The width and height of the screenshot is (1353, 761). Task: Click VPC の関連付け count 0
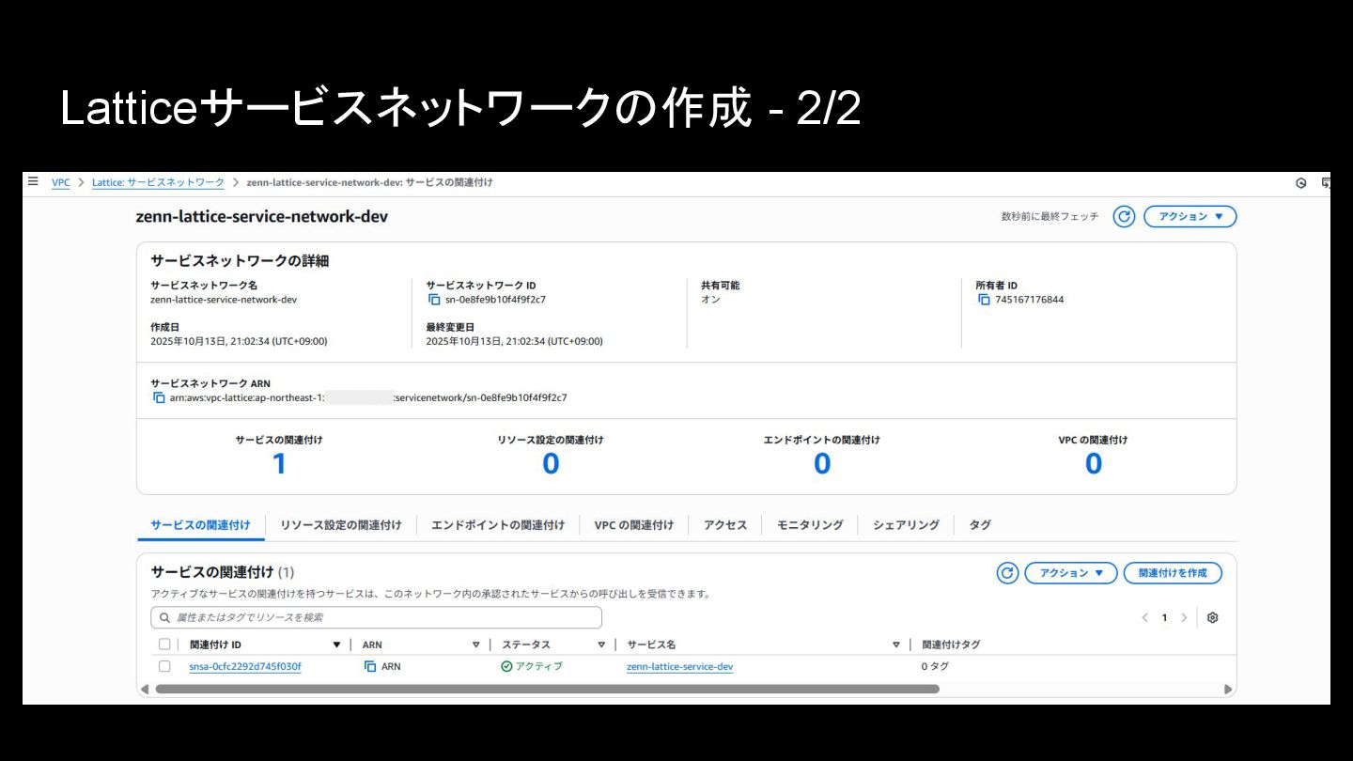coord(1094,463)
